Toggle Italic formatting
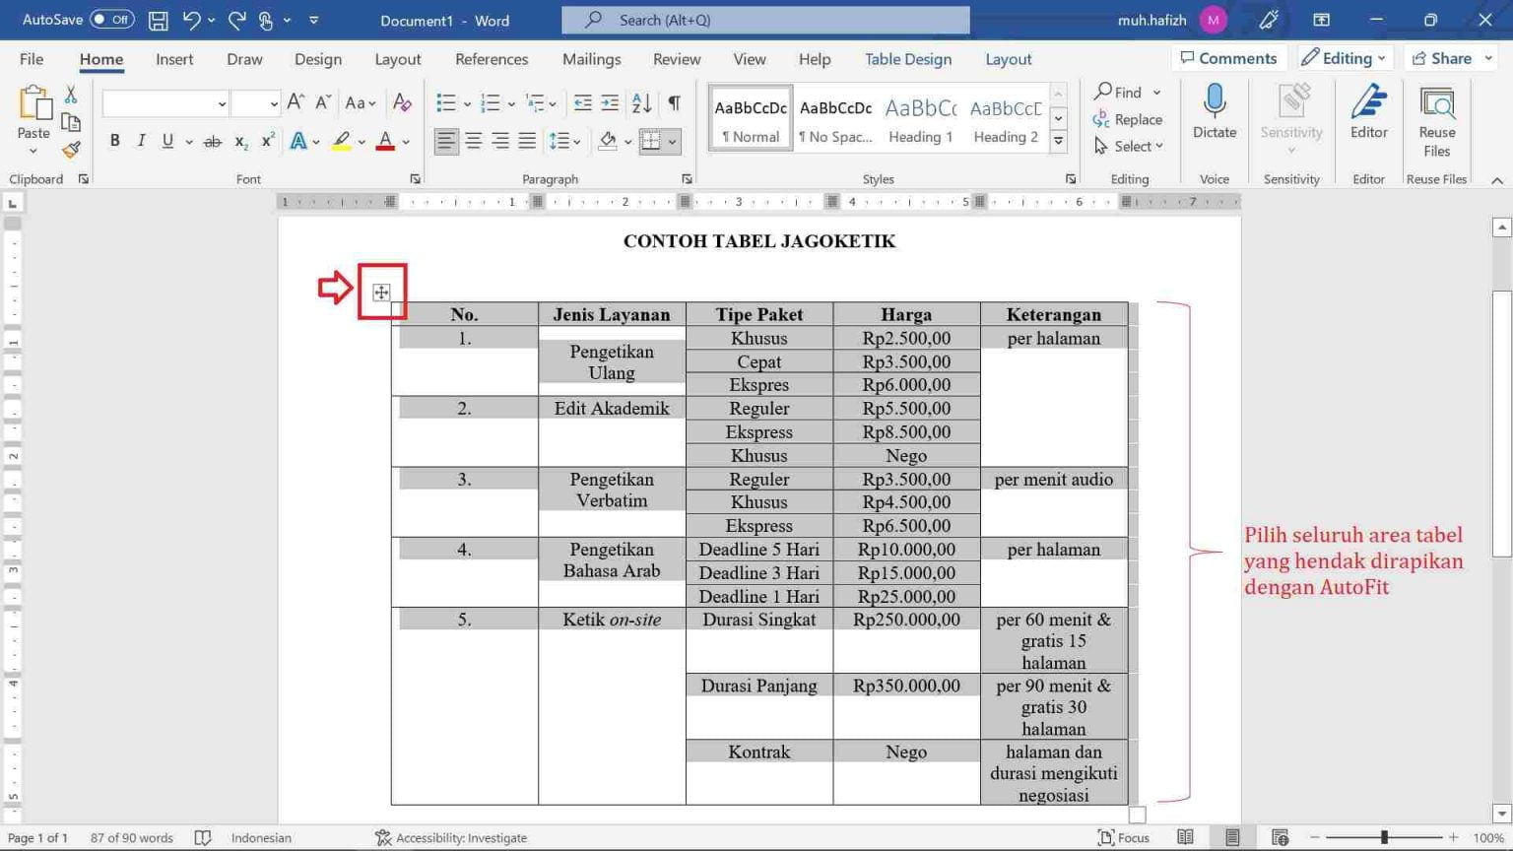Screen dimensions: 1513x851 (141, 141)
